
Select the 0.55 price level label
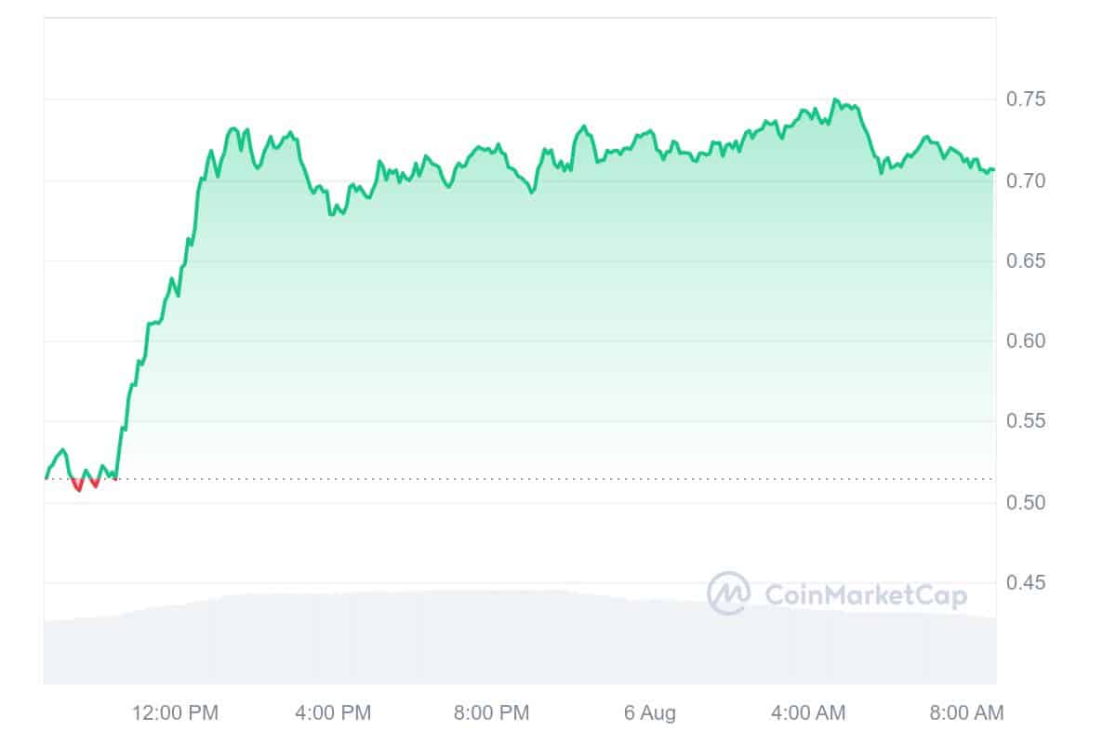pos(1025,421)
